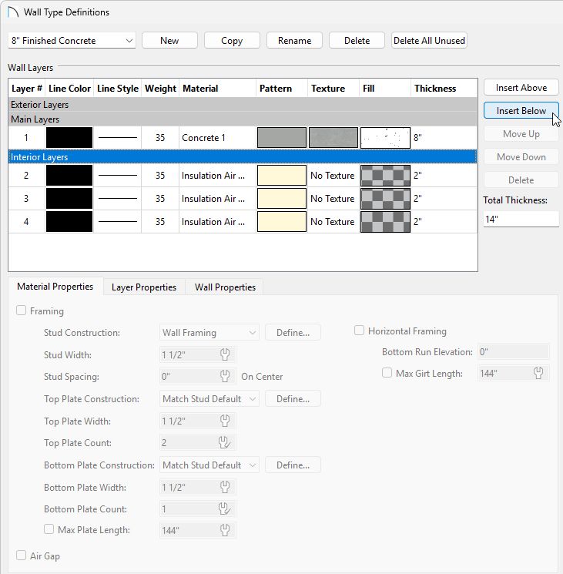Check the Max Girt Length checkbox
The width and height of the screenshot is (563, 574).
point(387,373)
